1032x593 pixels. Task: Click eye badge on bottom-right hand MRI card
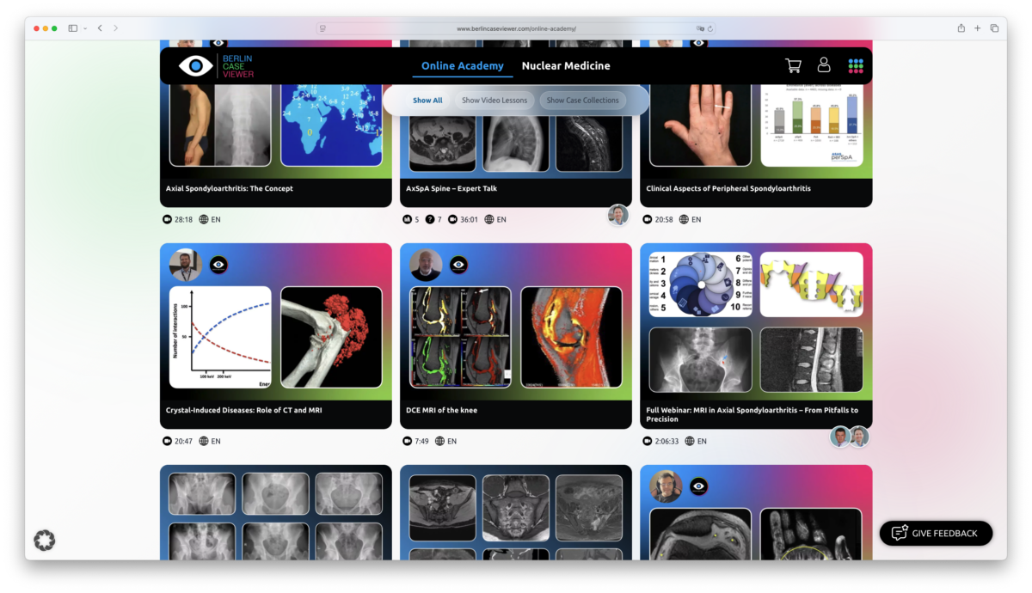click(698, 486)
